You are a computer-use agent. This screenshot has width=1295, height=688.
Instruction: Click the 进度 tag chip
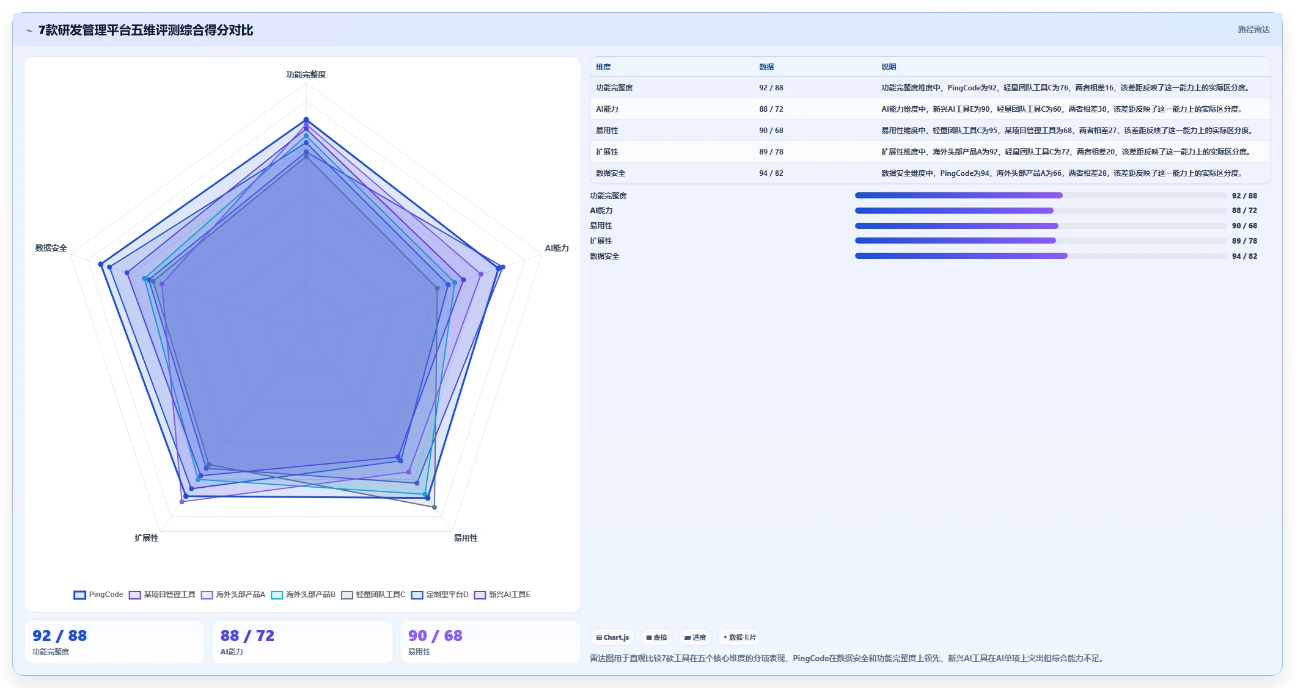(695, 637)
